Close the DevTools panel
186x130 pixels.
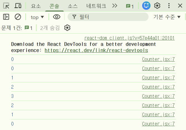coord(180,6)
